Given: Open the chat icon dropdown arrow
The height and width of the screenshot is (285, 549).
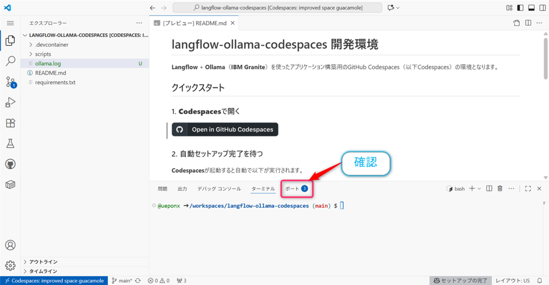Looking at the screenshot, I should [x=398, y=8].
